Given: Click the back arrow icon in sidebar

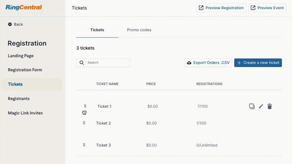Looking at the screenshot, I should pos(10,24).
